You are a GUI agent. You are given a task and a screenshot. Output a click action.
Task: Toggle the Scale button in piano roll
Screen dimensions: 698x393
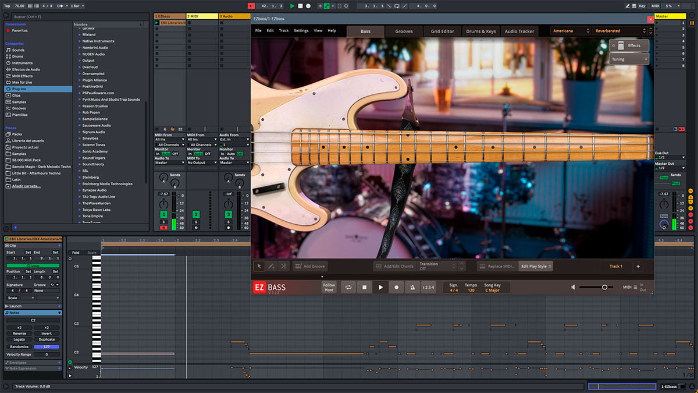92,253
